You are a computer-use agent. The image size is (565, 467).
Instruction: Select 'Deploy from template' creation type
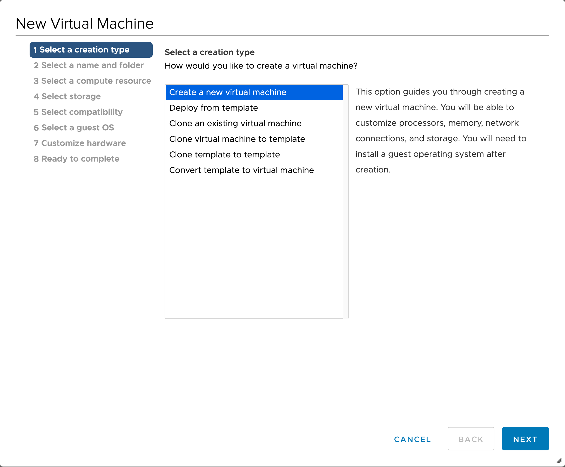214,108
